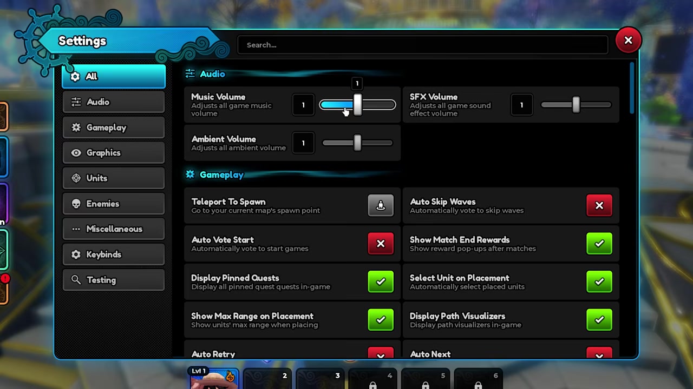Image resolution: width=693 pixels, height=389 pixels.
Task: Disable Display Path Visualizers toggle
Action: (x=599, y=320)
